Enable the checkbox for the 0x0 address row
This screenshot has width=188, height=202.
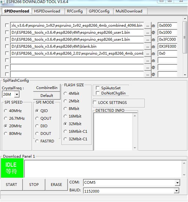[x=7, y=53]
